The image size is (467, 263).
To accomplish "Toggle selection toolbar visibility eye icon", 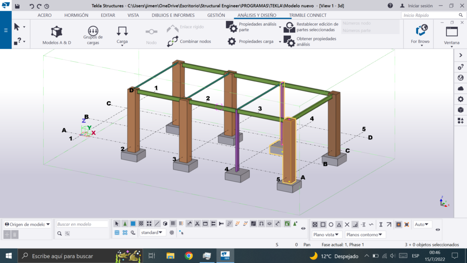I will pyautogui.click(x=303, y=228).
